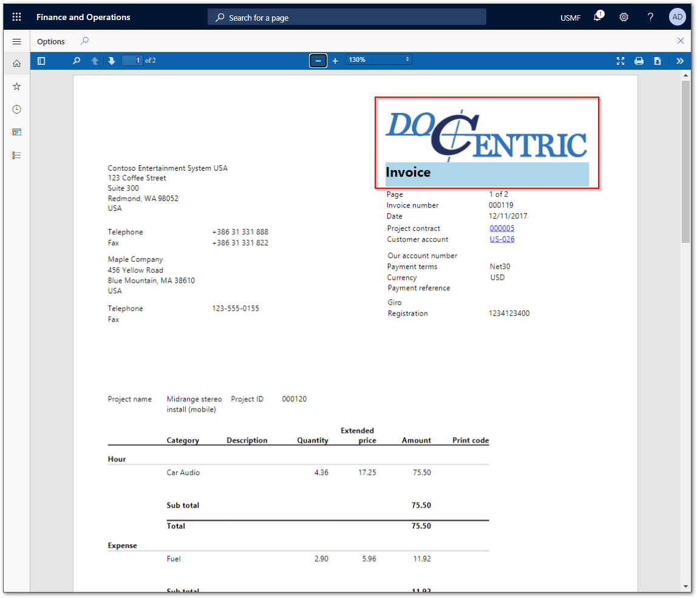Open the modules list in the sidebar
697x598 pixels.
pyautogui.click(x=16, y=155)
